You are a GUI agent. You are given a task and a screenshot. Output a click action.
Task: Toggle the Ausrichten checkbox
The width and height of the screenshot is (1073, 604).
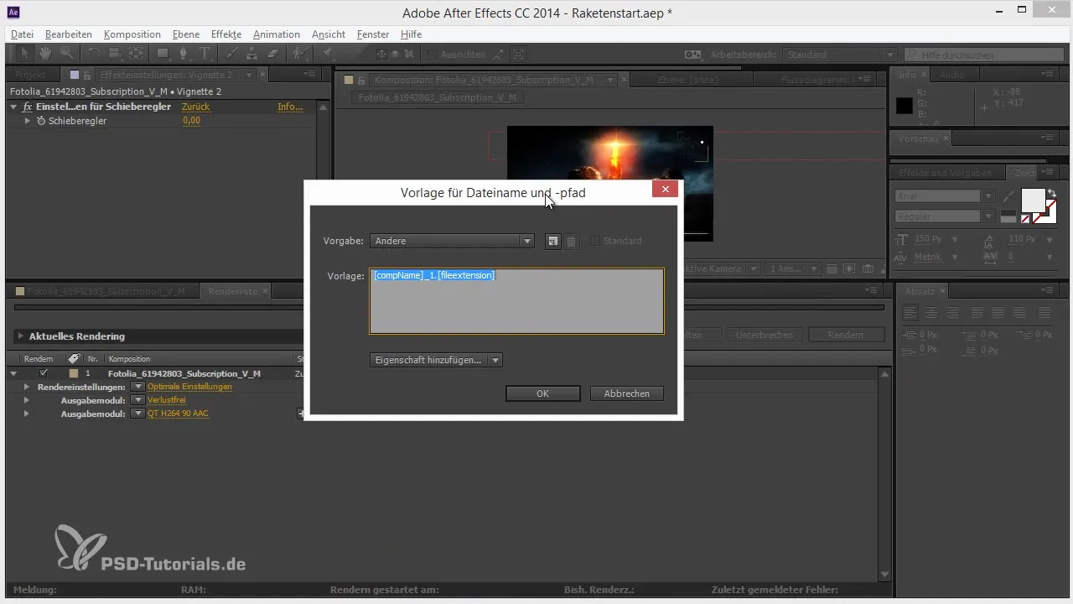[x=432, y=55]
